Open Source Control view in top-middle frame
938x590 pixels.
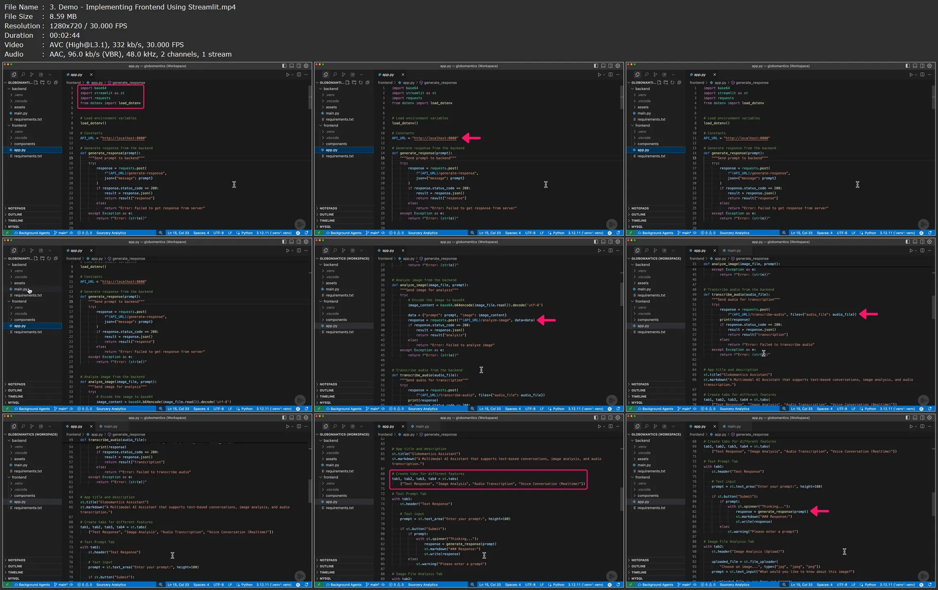344,75
